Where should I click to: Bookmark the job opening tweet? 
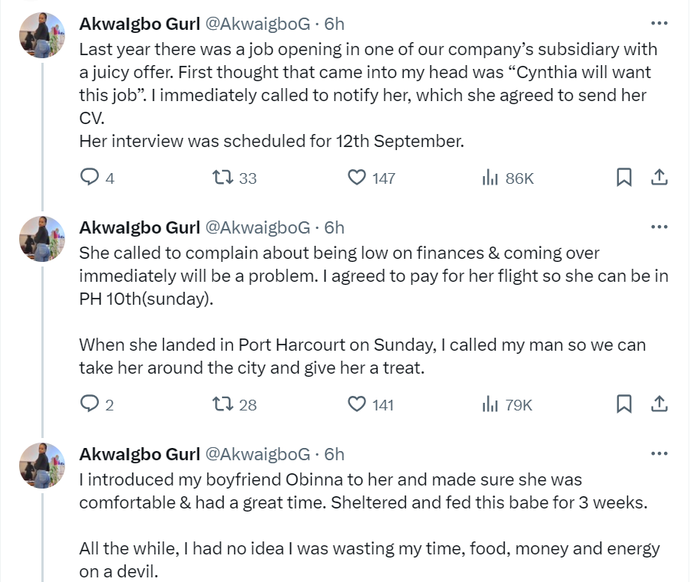624,178
